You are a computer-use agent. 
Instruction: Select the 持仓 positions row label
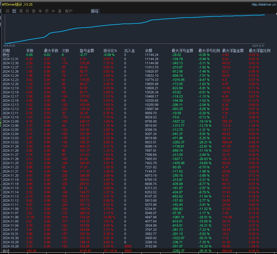[6, 55]
